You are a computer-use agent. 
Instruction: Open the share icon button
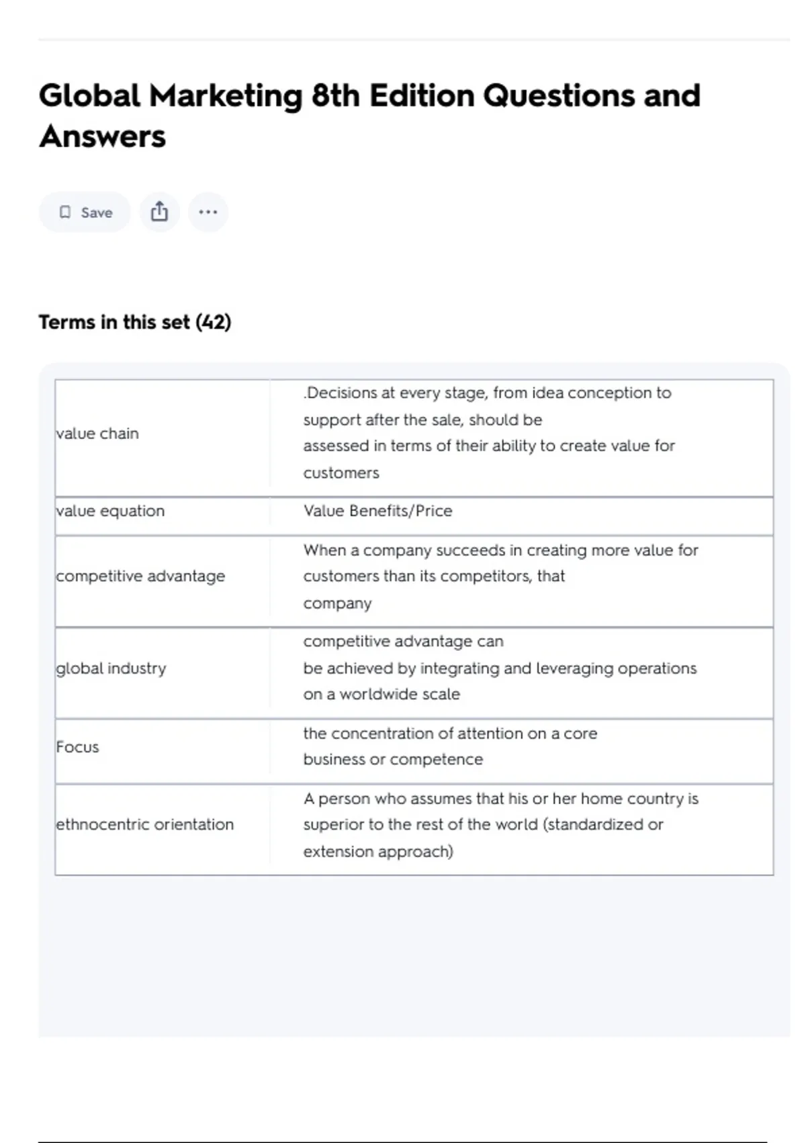[x=159, y=212]
